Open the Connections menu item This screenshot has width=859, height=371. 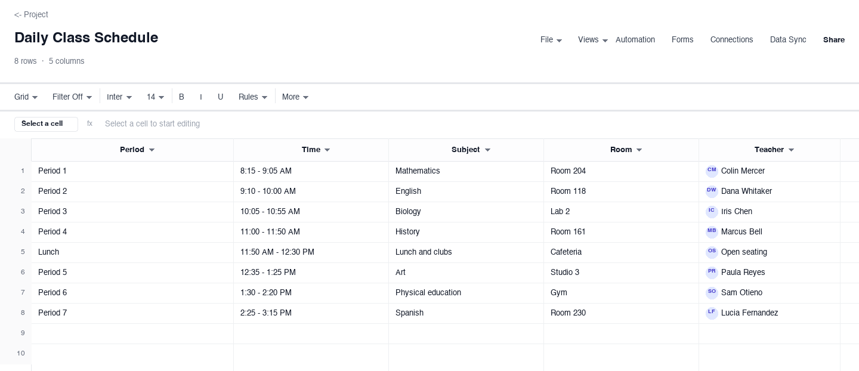point(731,40)
